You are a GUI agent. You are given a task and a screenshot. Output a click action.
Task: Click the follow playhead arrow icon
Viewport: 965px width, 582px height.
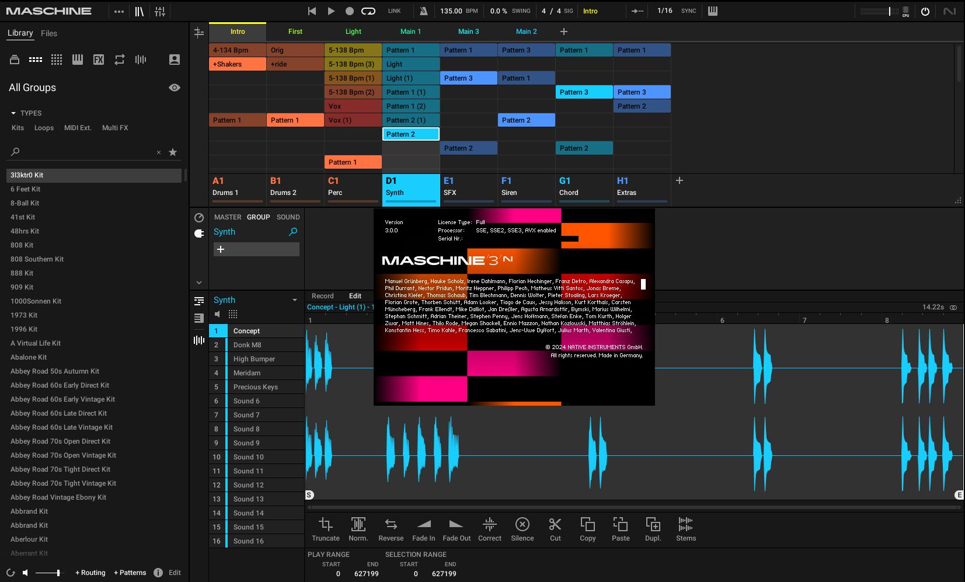pyautogui.click(x=637, y=11)
